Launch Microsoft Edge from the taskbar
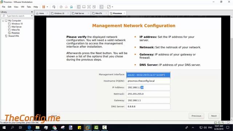 point(29,128)
